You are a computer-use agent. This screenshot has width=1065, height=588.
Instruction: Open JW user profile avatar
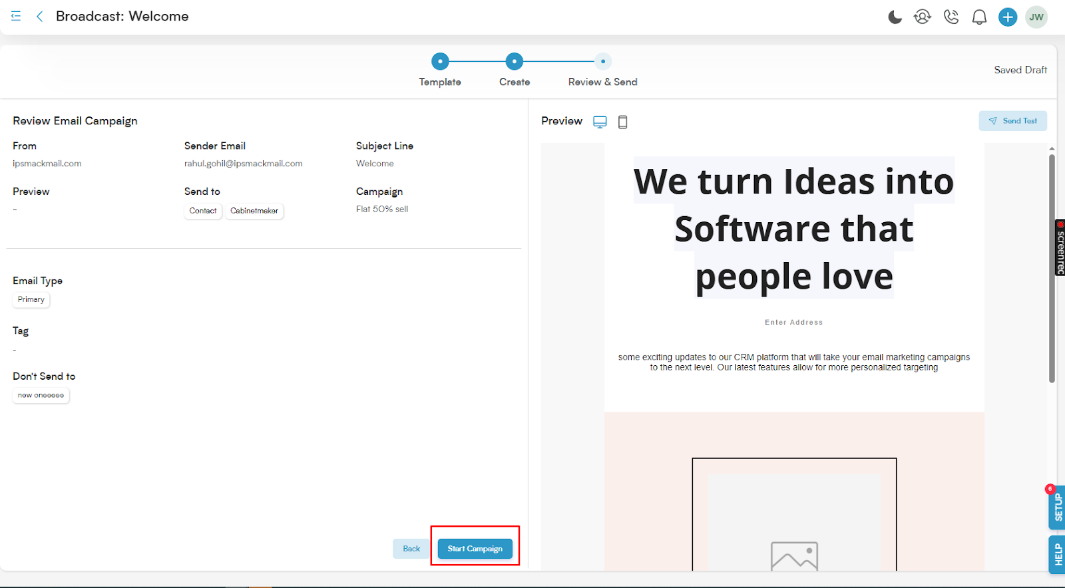[1036, 17]
